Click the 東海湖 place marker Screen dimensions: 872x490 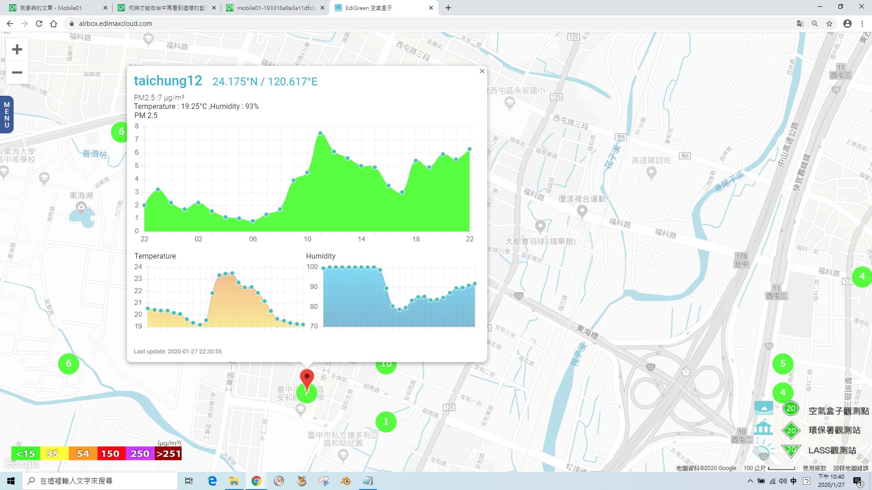[x=81, y=209]
